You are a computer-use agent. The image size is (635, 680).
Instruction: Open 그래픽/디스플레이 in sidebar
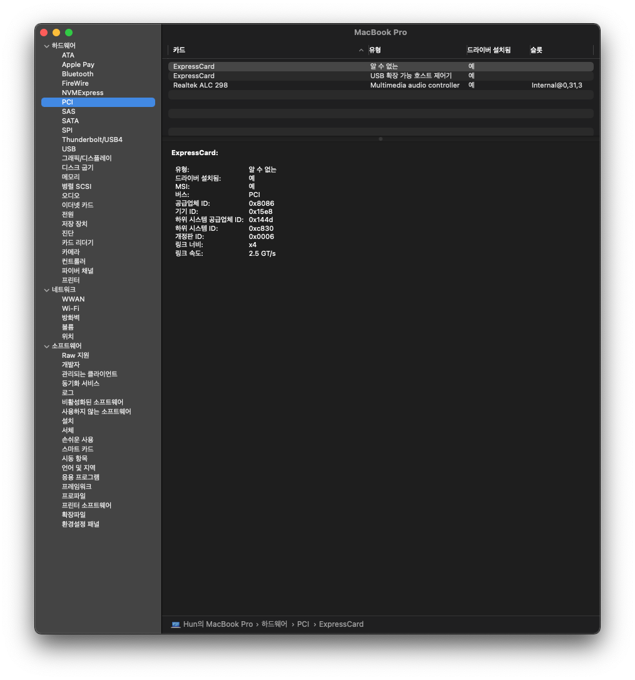click(87, 158)
